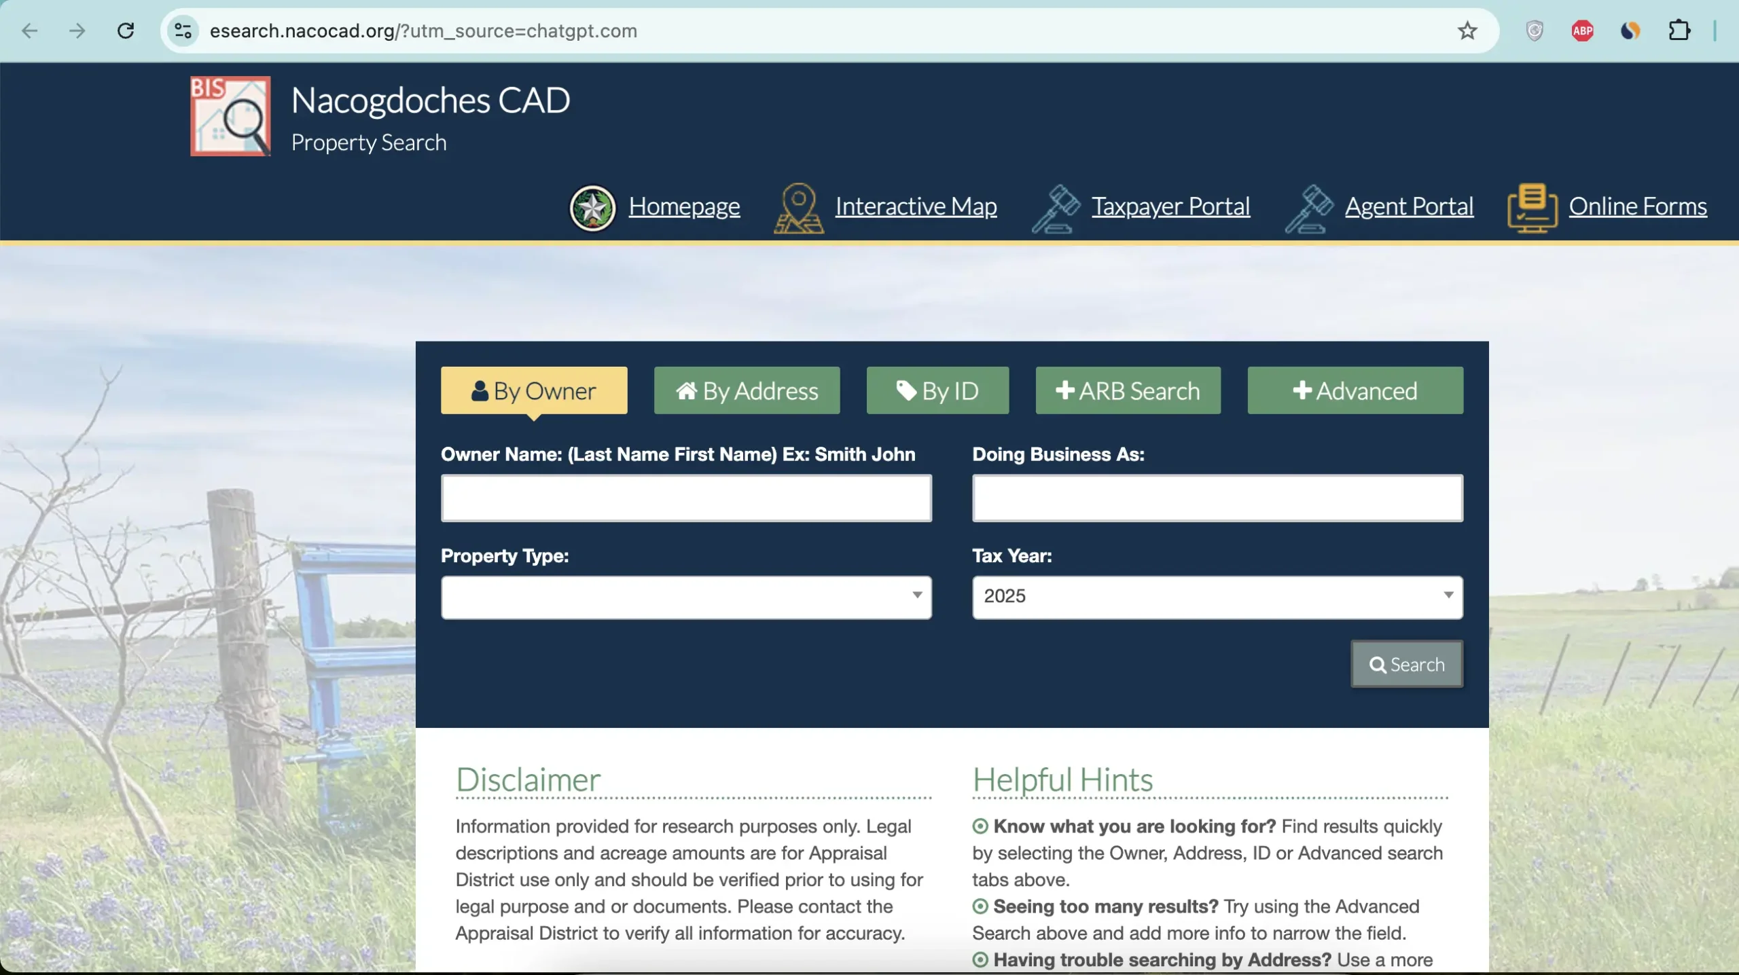Click the Owner Name input field
This screenshot has height=975, width=1739.
(685, 498)
